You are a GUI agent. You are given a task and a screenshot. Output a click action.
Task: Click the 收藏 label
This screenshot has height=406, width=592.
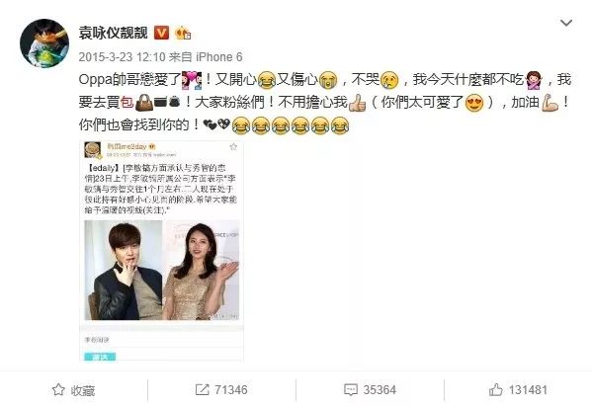coord(82,390)
